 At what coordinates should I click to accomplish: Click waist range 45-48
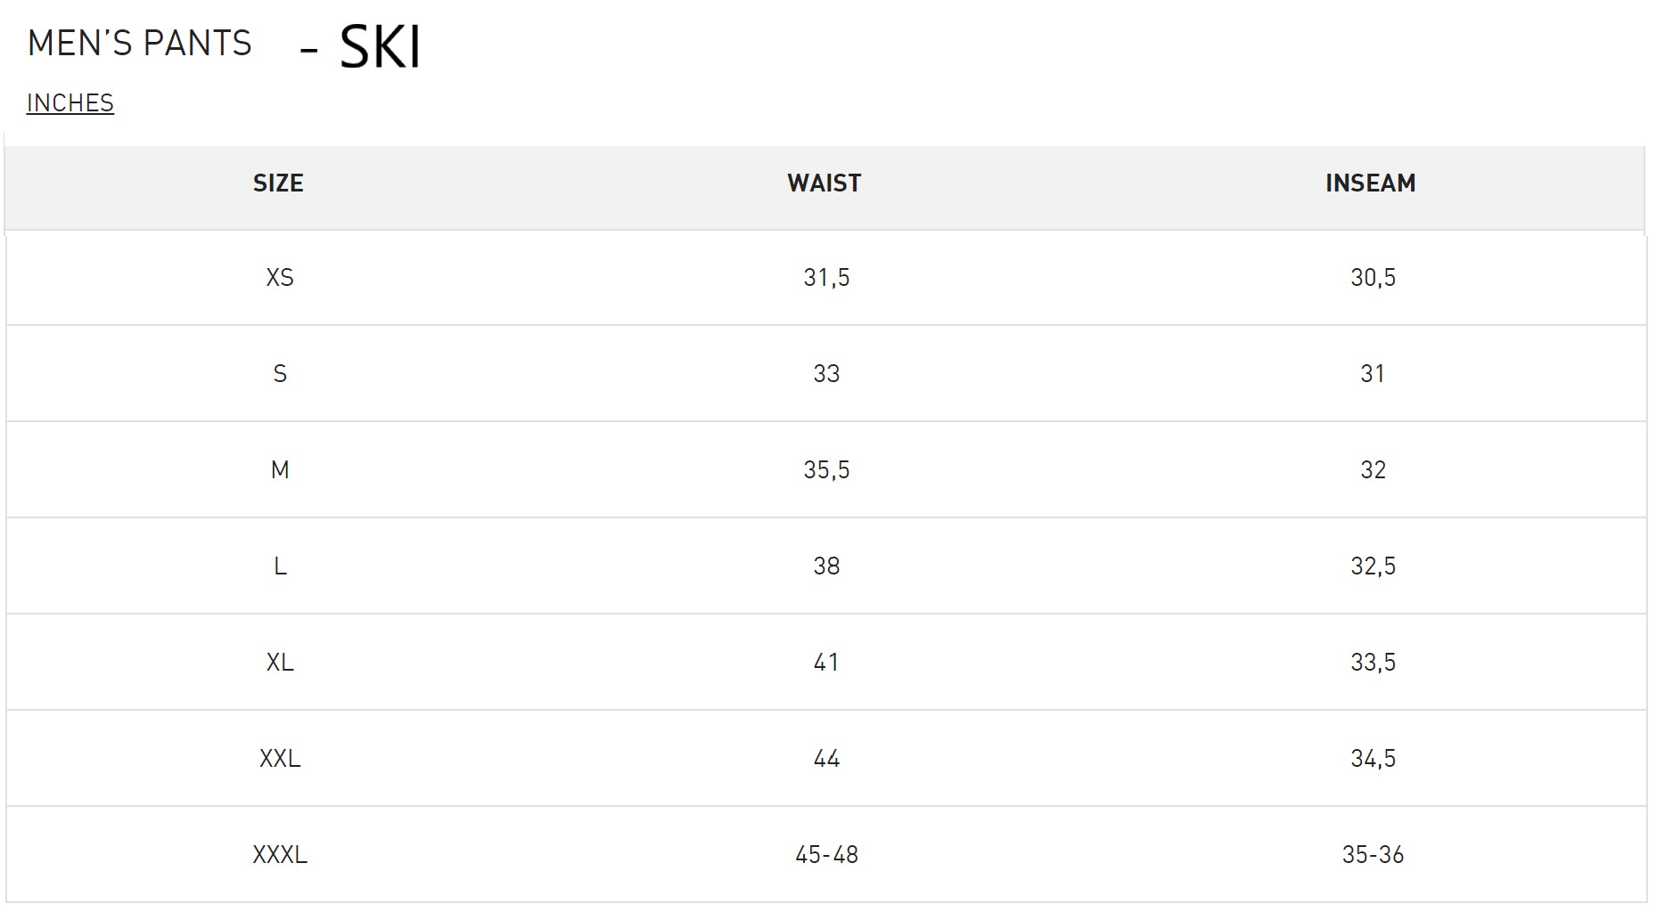point(826,855)
